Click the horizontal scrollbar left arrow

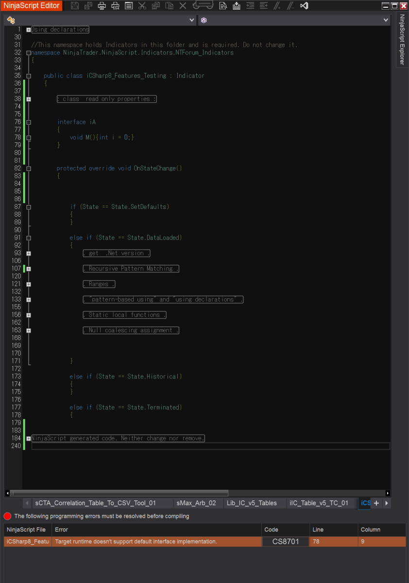click(x=7, y=493)
